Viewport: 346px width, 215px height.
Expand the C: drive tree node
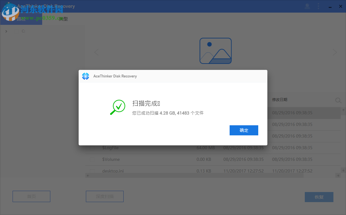click(6, 31)
